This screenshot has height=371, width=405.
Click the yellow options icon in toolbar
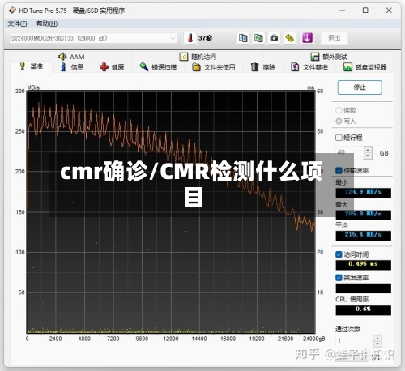(289, 38)
